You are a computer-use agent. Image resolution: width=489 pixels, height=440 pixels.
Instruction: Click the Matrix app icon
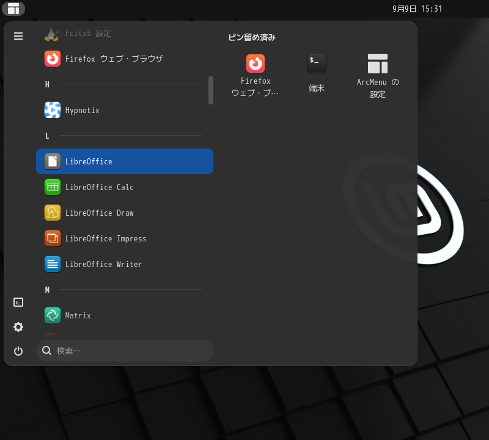[x=53, y=315]
